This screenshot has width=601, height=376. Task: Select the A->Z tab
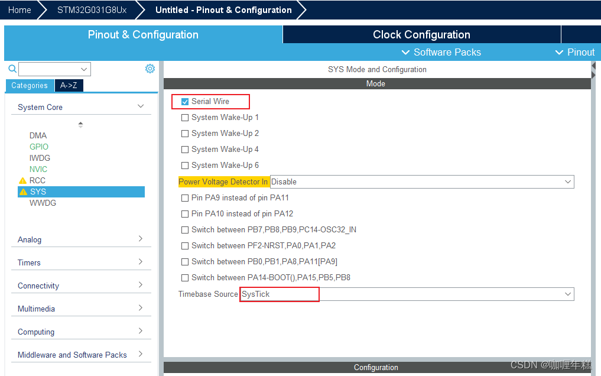[x=69, y=86]
